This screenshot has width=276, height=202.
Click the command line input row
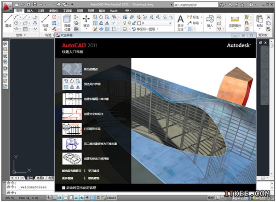click(30, 193)
